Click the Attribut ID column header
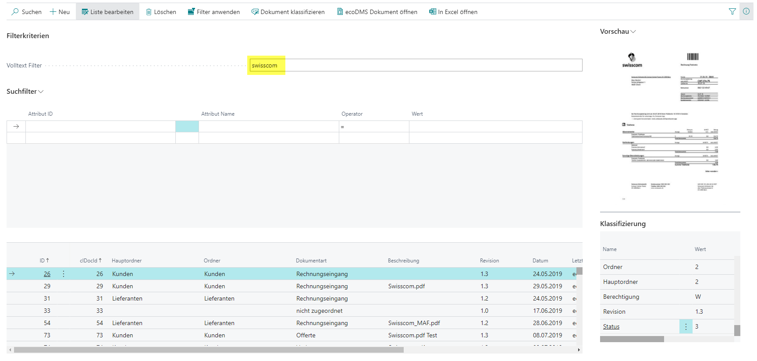The width and height of the screenshot is (757, 361). pyautogui.click(x=40, y=114)
